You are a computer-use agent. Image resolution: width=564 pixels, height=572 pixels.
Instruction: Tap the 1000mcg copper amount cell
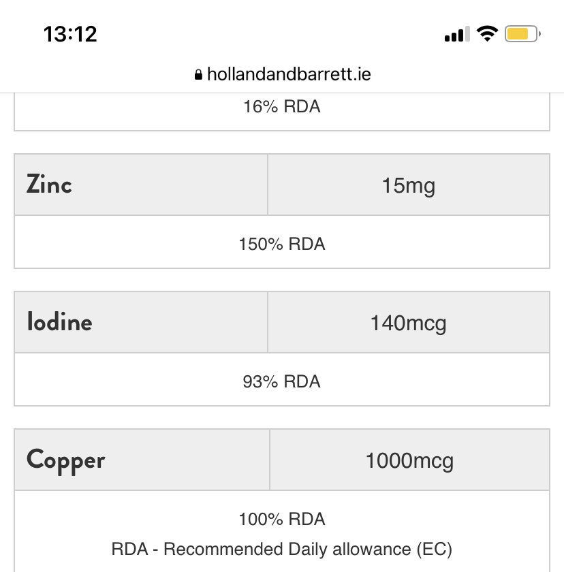[409, 461]
